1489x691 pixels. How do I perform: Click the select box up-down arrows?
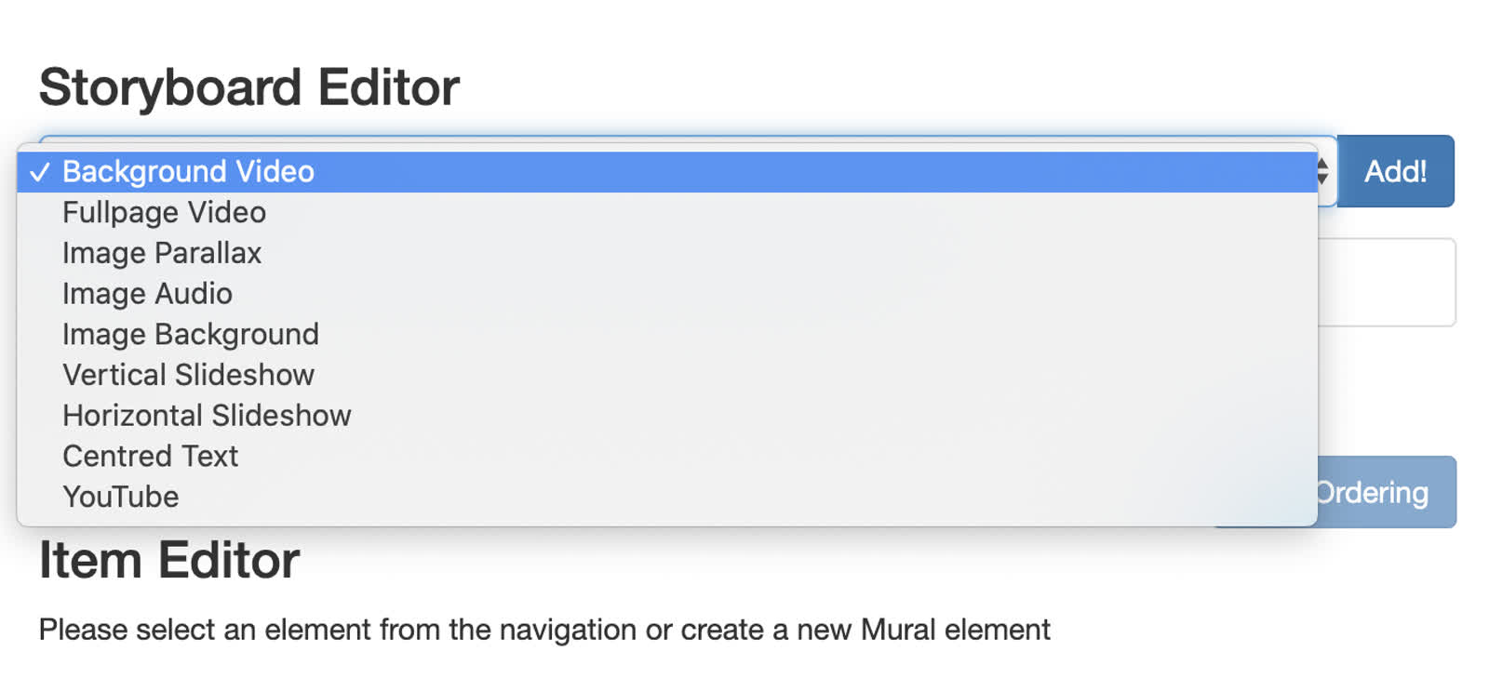click(x=1323, y=171)
